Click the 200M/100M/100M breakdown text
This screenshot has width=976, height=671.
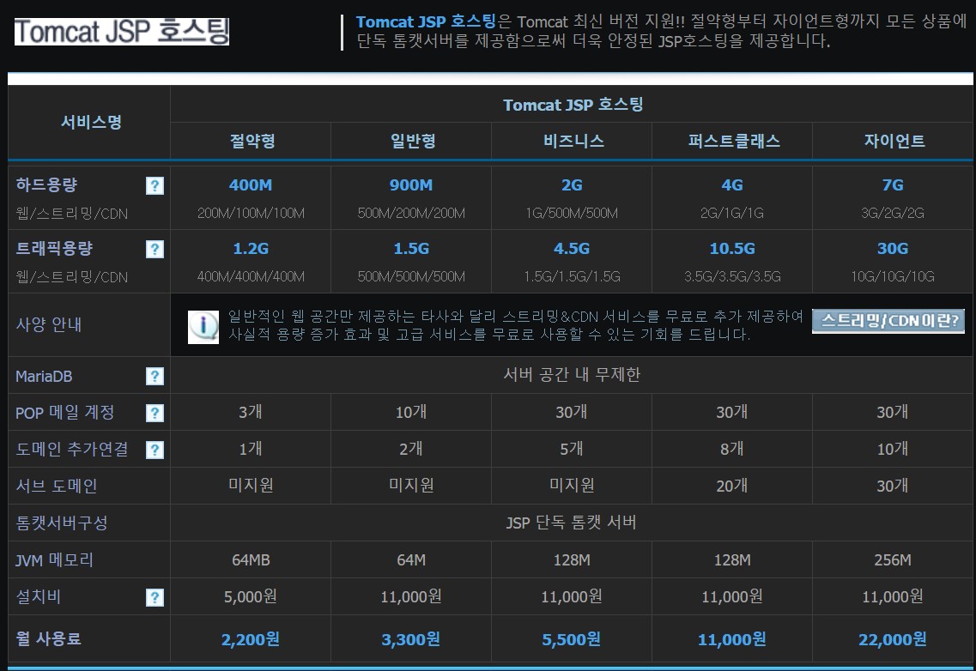click(x=251, y=213)
